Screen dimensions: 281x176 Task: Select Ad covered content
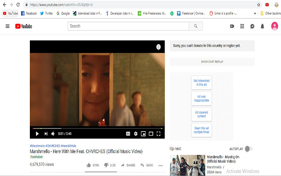202,114
